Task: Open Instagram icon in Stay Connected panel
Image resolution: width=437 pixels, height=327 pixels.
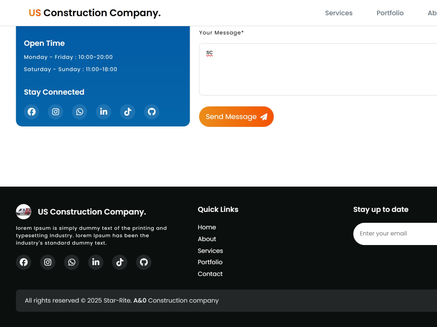Action: [55, 112]
